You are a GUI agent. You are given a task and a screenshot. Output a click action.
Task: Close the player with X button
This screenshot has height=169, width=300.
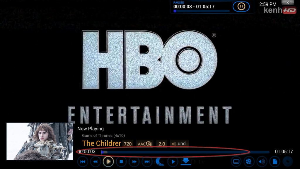pyautogui.click(x=288, y=2)
